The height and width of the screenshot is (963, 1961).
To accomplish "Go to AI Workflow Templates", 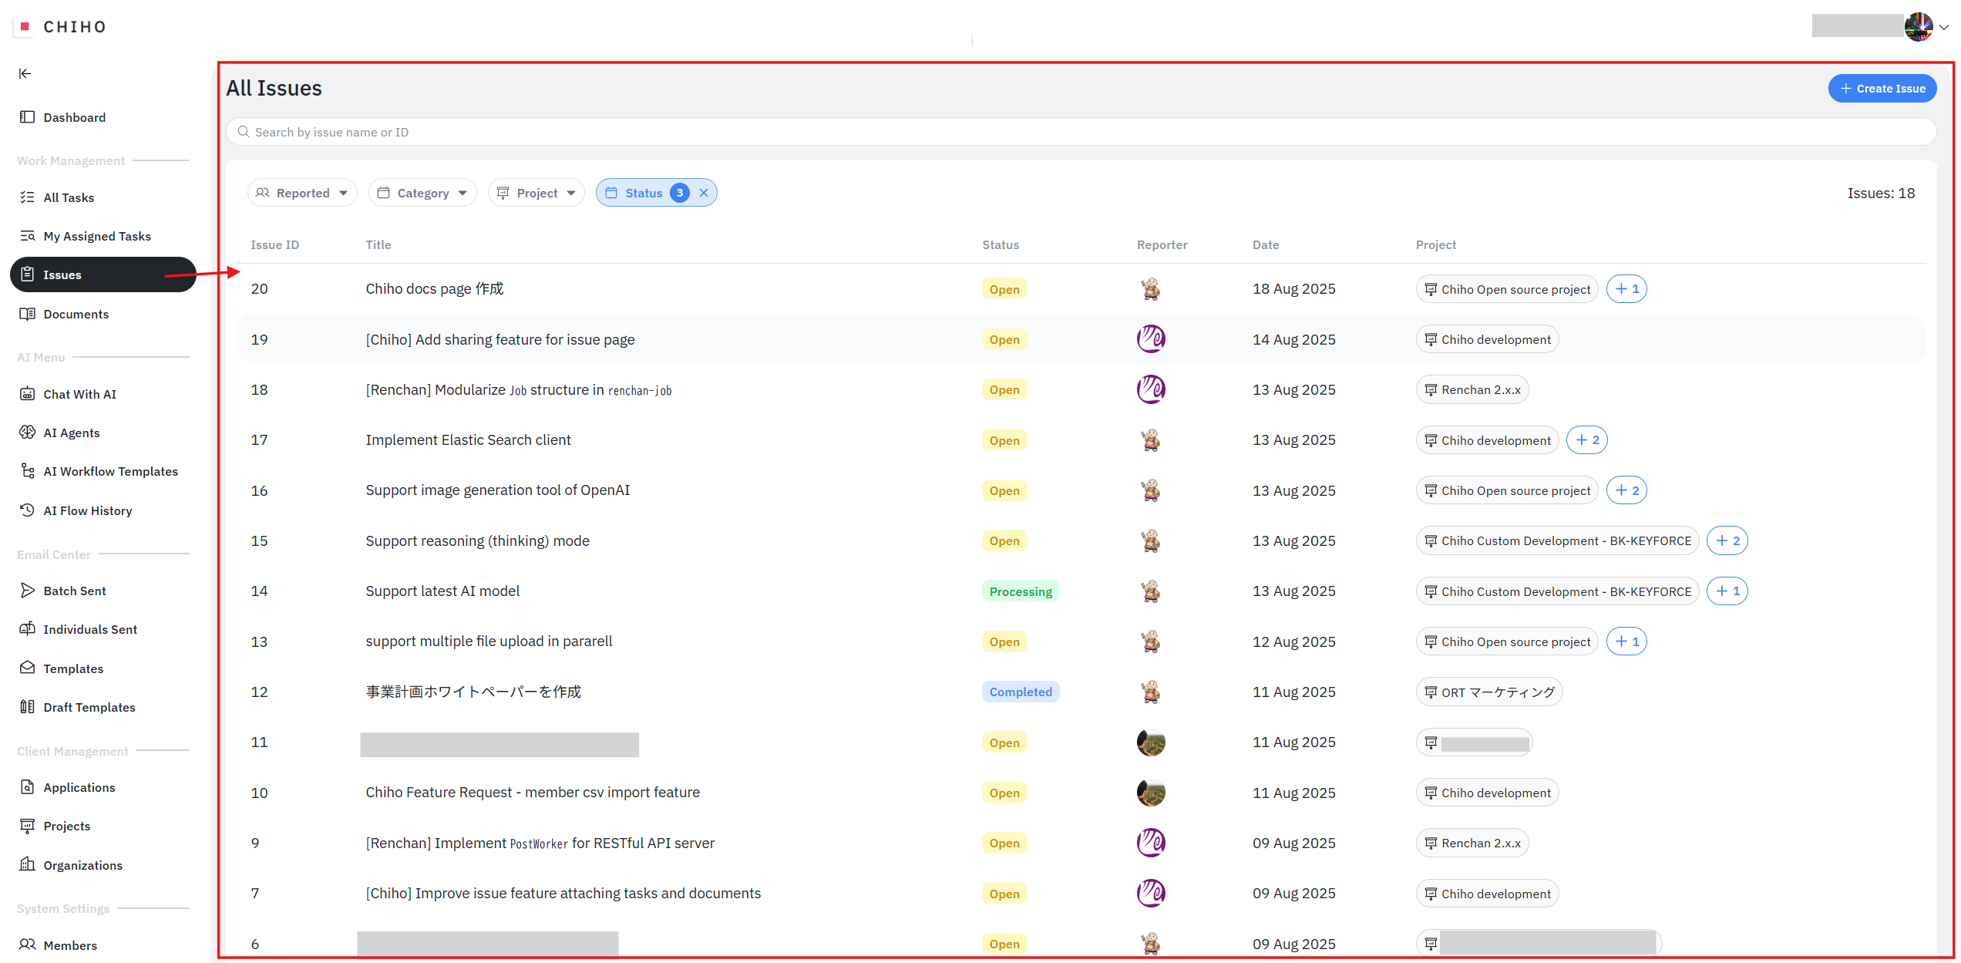I will point(110,471).
